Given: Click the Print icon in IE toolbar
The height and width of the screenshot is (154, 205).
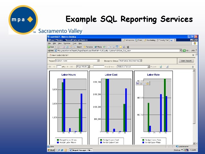Looking at the screenshot, I should pos(114,47).
